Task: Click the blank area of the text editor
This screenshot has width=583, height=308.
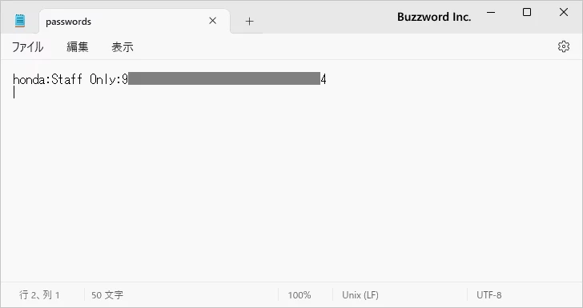Action: 291,186
